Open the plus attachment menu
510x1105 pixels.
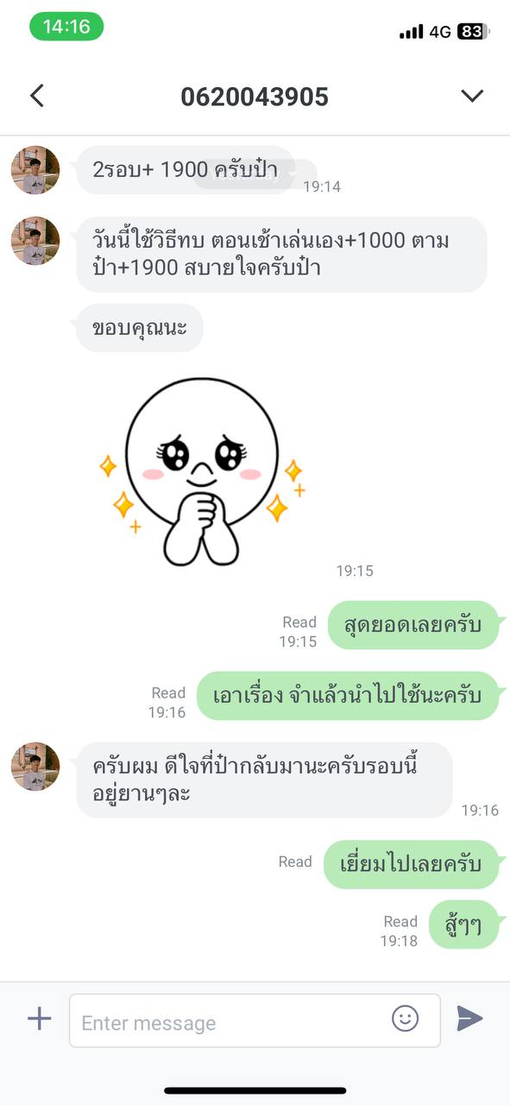click(40, 1019)
